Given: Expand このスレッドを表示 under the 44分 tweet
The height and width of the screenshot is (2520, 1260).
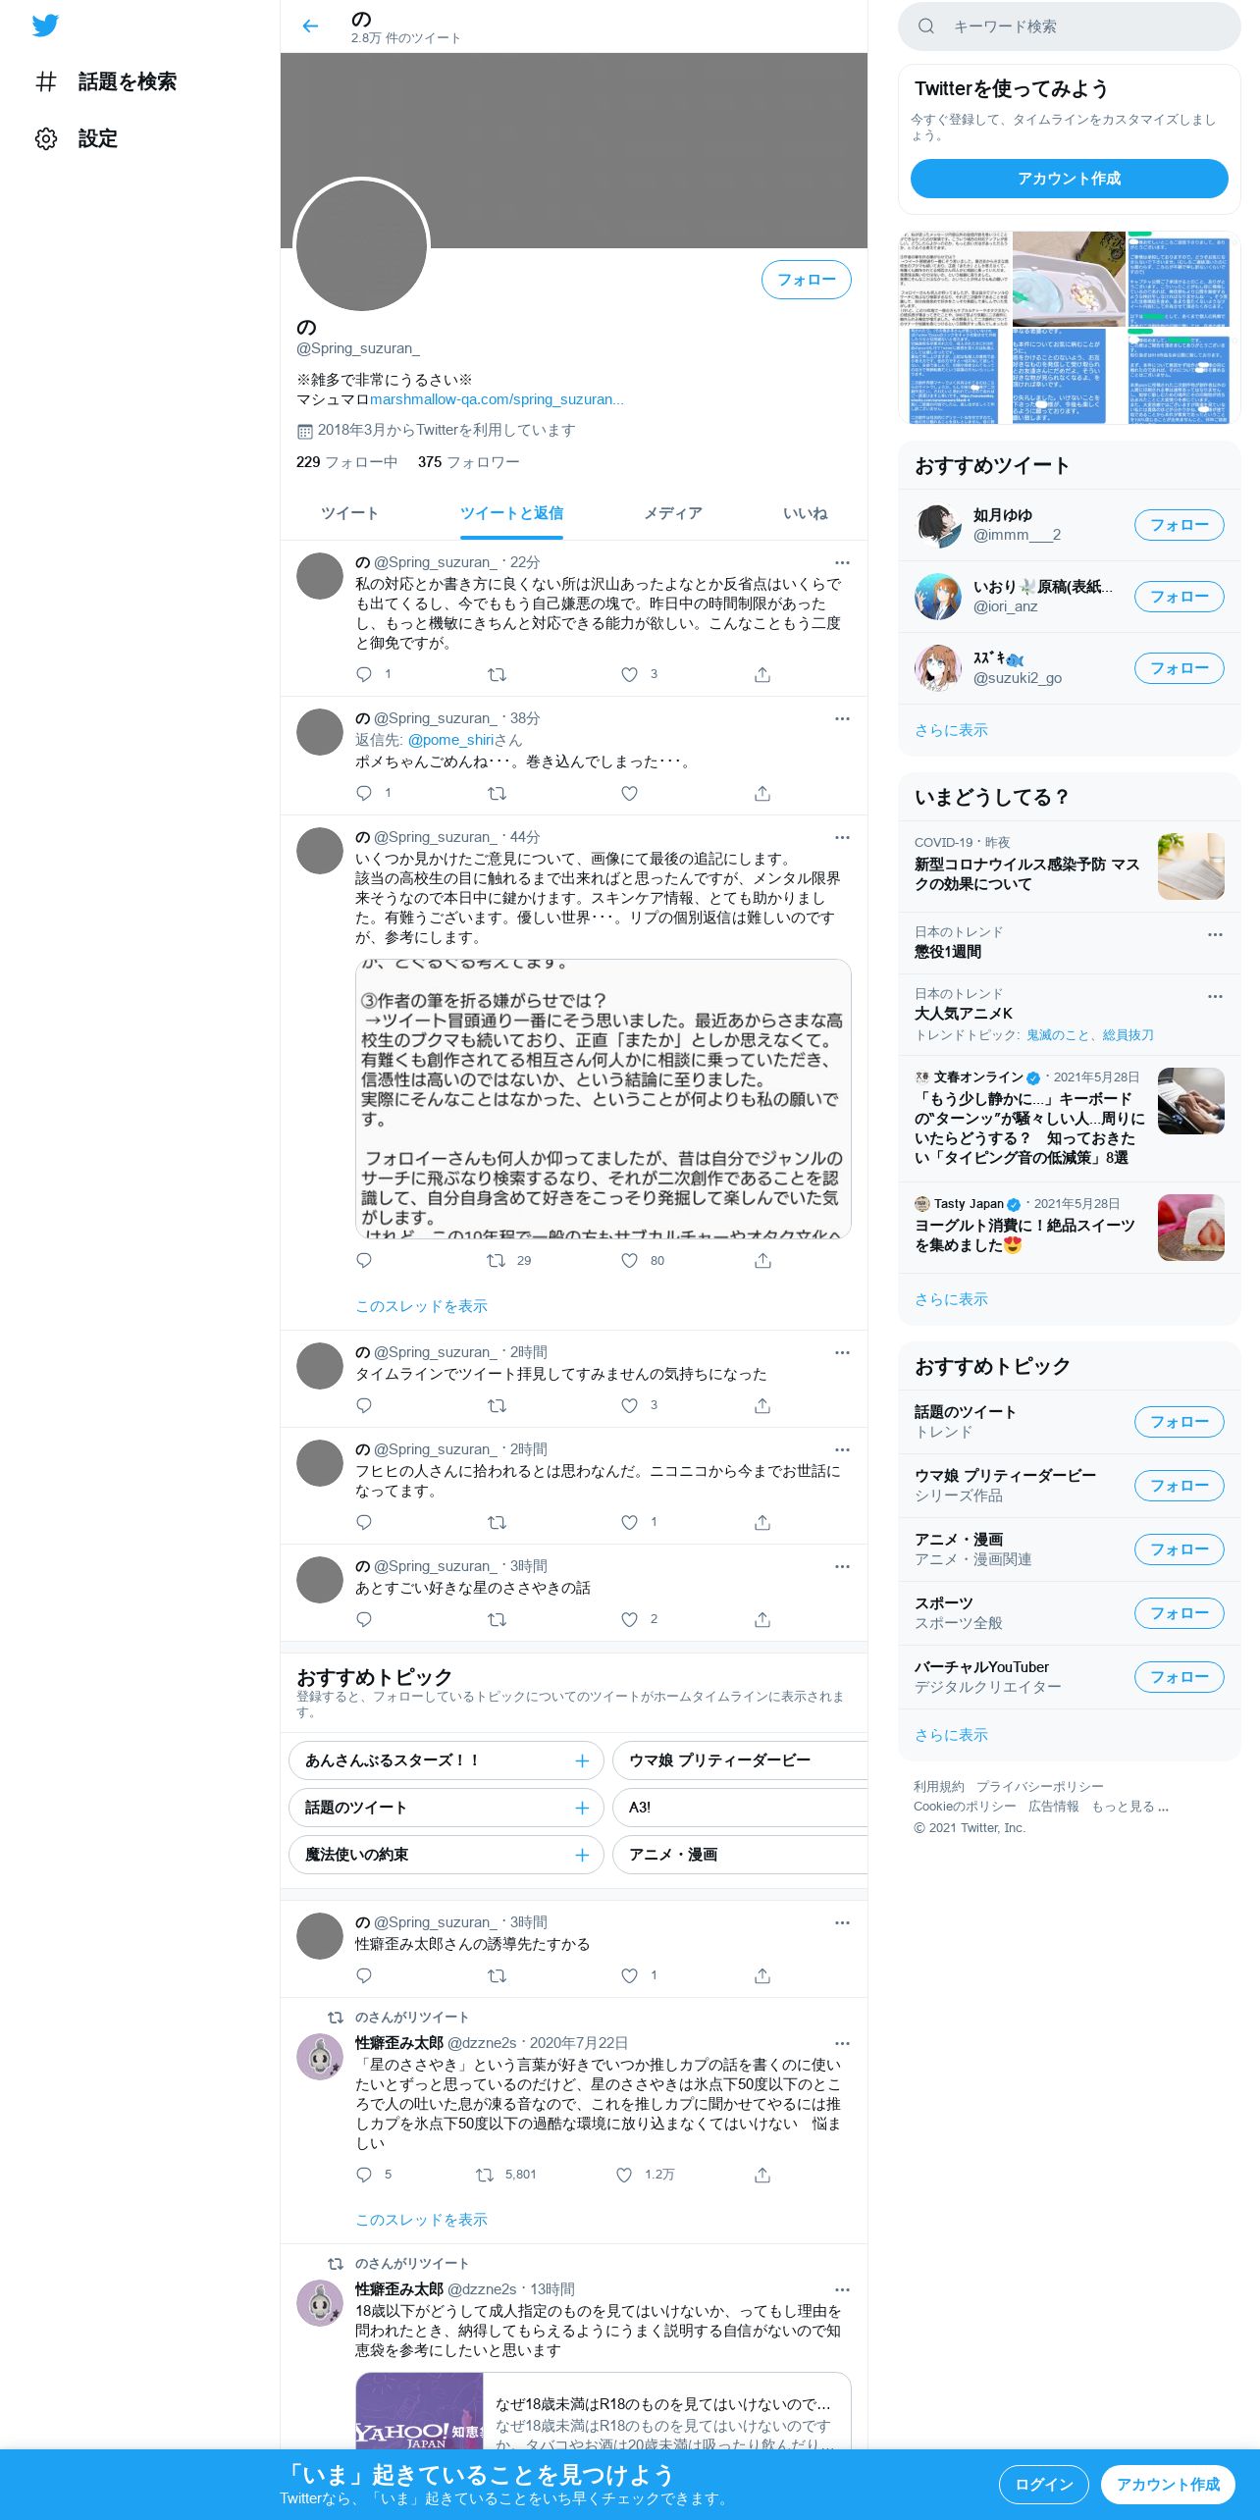Looking at the screenshot, I should 421,1306.
